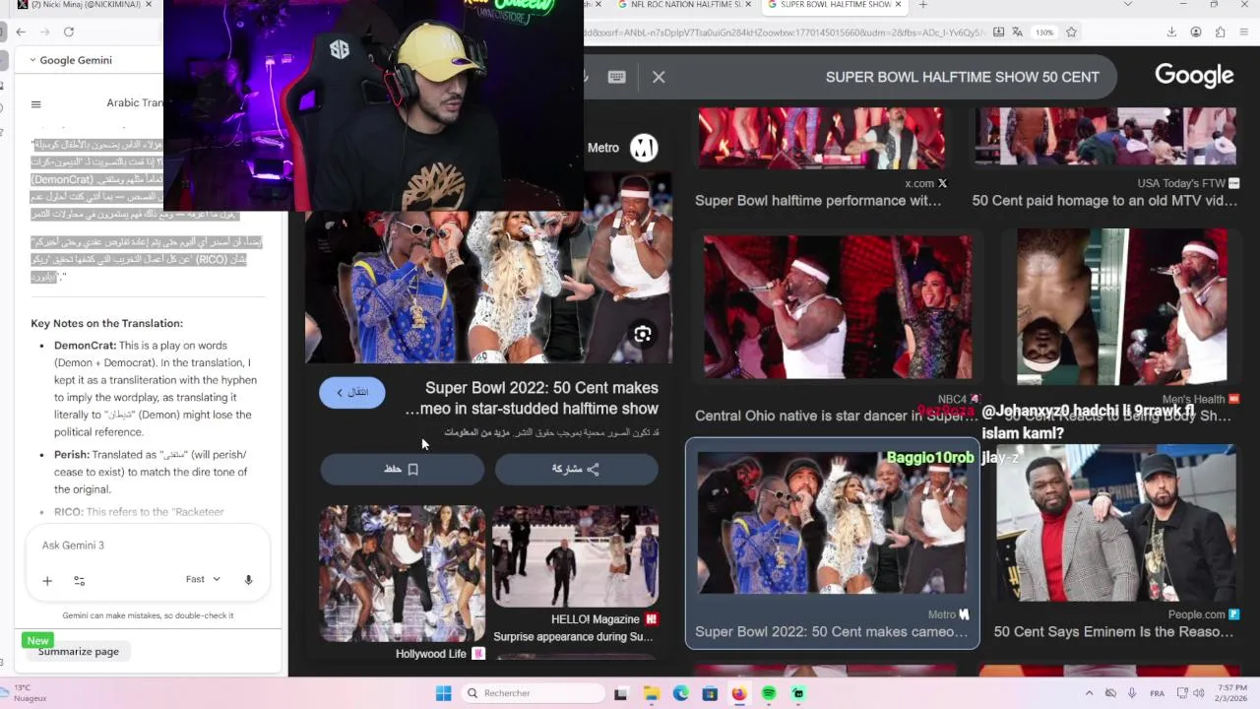The height and width of the screenshot is (709, 1260).
Task: Start voice input with Gemini microphone
Action: 248,580
